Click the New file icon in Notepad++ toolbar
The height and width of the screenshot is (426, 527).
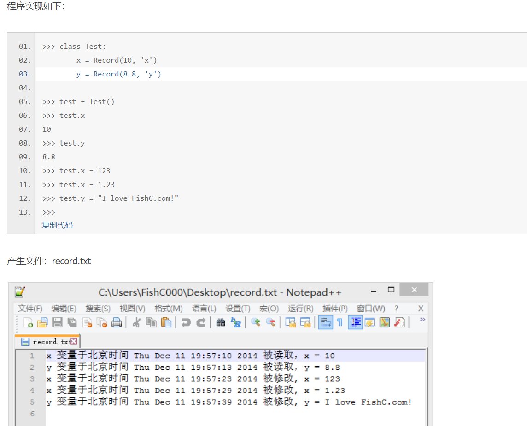pyautogui.click(x=28, y=322)
